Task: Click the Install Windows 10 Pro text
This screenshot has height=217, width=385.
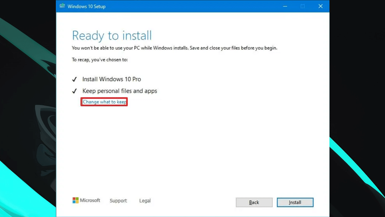Action: pos(111,79)
